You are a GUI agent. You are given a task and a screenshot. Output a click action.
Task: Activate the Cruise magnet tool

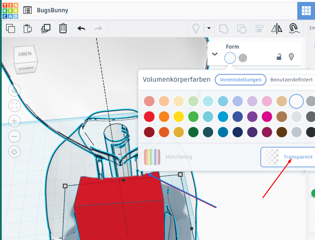294,28
